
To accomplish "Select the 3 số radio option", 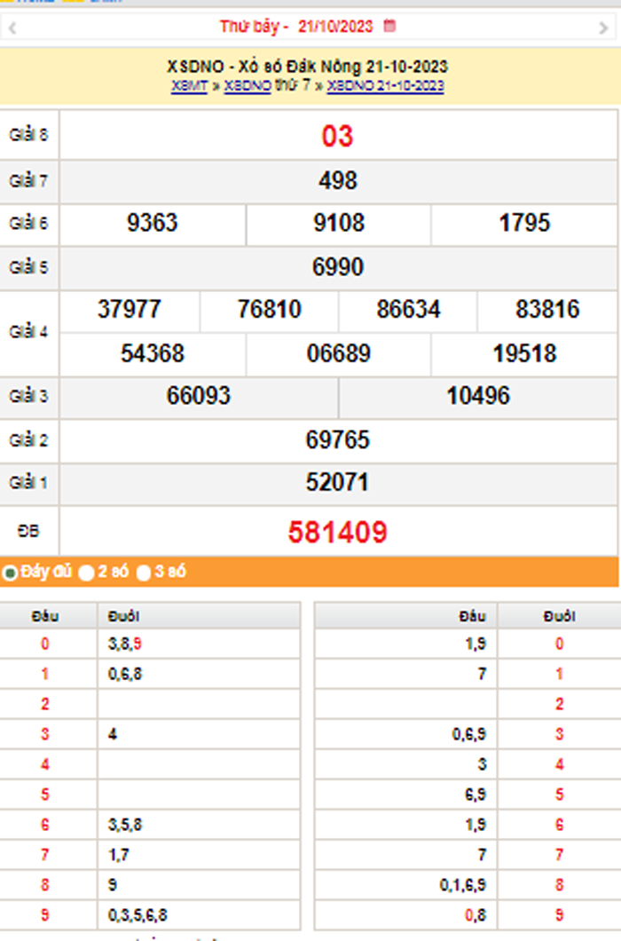I will [144, 573].
